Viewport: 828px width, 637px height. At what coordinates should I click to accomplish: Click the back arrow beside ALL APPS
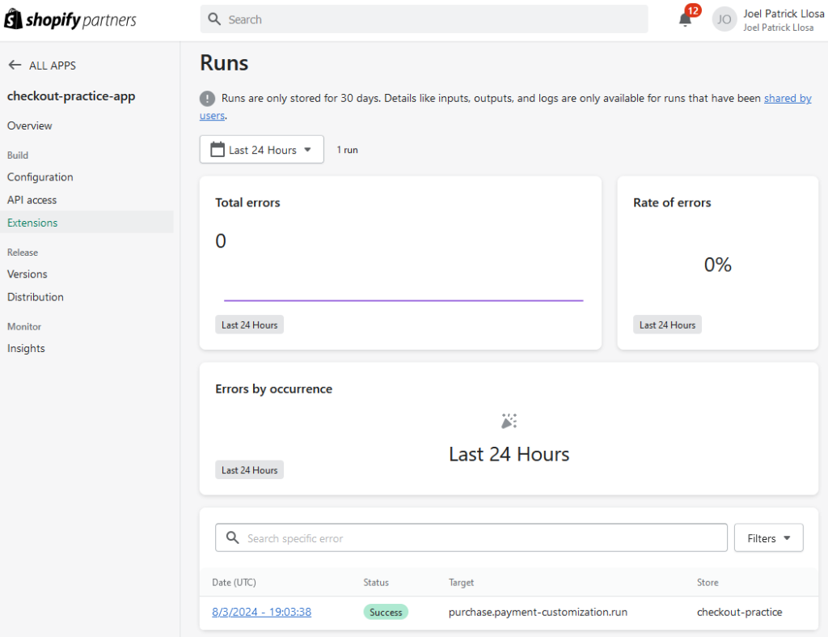(x=14, y=66)
